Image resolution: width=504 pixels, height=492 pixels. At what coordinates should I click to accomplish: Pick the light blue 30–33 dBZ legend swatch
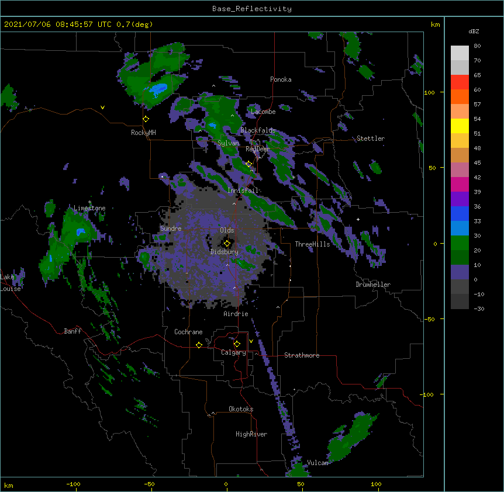pos(460,228)
